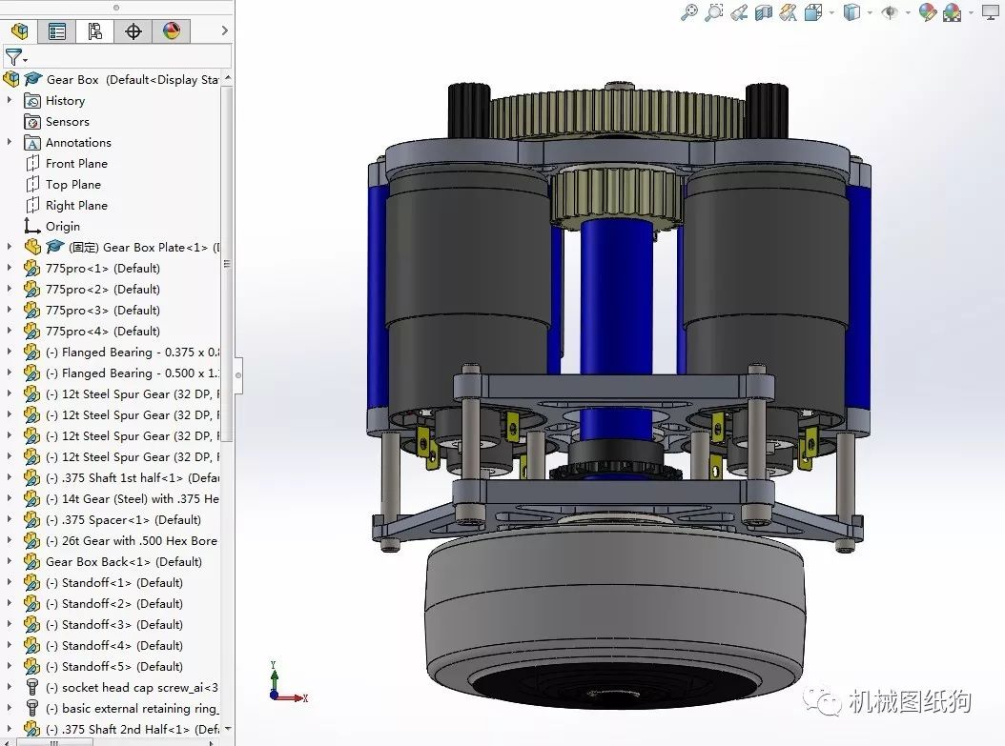The height and width of the screenshot is (746, 1005).
Task: Switch to the DimXpertManager tab
Action: 133,30
